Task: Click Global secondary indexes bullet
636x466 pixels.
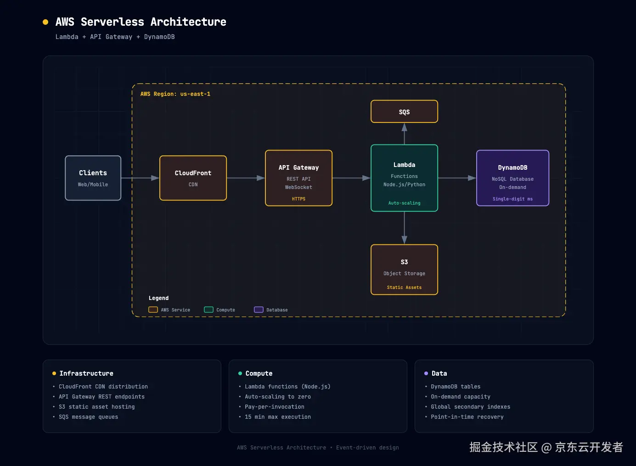Action: click(x=471, y=407)
